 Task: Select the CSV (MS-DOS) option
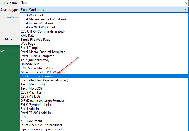click(104, 97)
